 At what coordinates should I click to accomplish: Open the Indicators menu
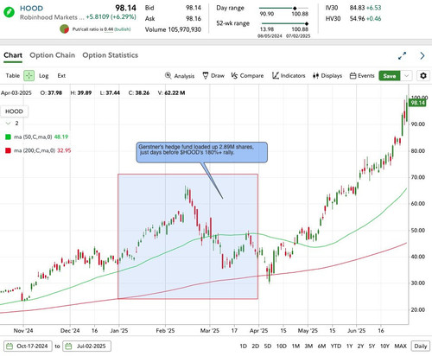(x=289, y=76)
